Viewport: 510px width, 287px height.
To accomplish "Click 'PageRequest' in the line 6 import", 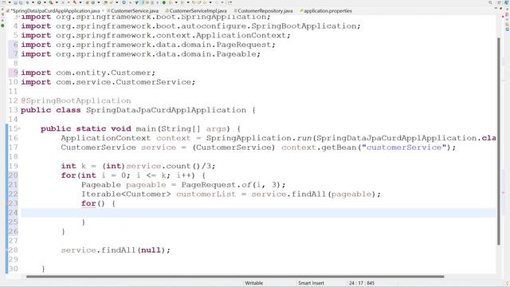I will tap(244, 45).
